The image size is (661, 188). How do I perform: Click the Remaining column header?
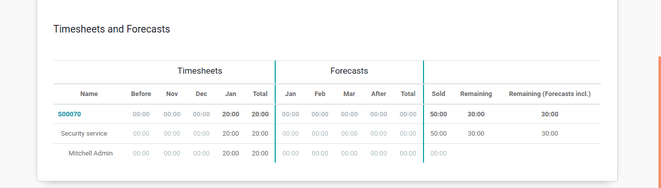476,94
